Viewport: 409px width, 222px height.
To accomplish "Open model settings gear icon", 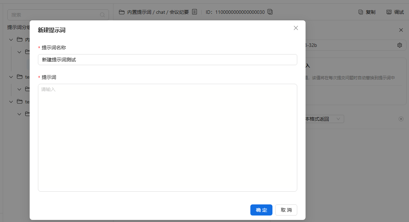I will (x=400, y=45).
